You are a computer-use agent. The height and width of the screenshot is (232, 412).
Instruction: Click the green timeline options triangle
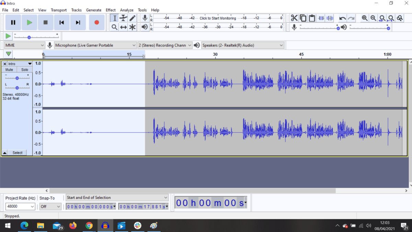coord(9,54)
